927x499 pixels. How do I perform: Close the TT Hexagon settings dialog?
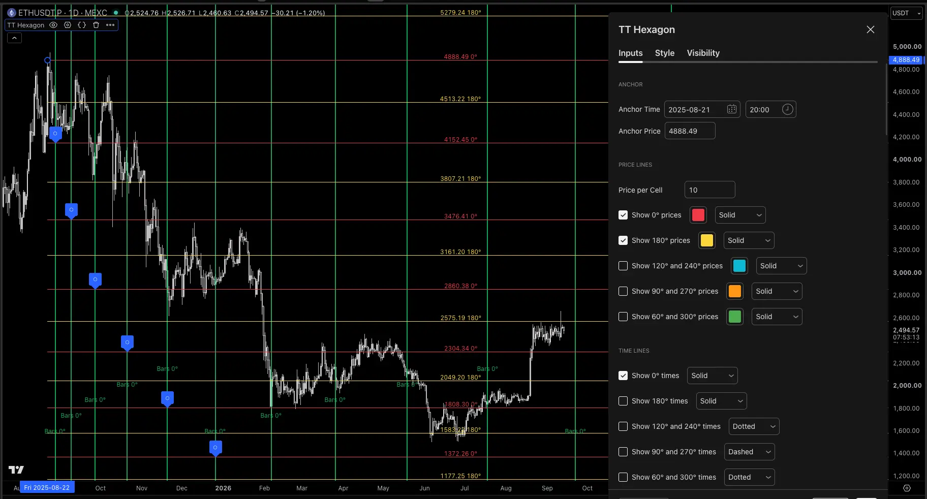(x=871, y=29)
